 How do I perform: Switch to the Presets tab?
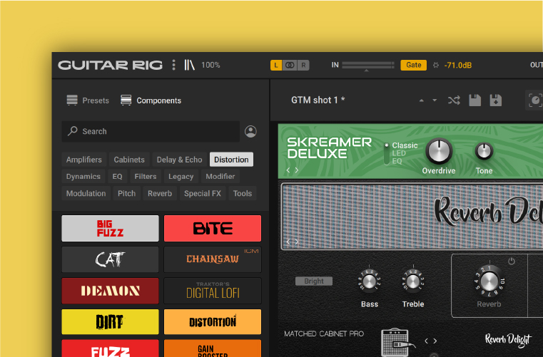click(x=88, y=100)
